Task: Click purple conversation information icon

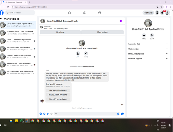Action: [x=121, y=21]
